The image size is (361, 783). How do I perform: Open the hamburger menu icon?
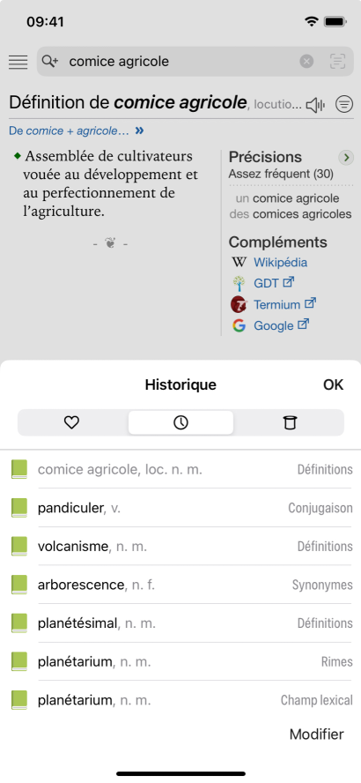18,62
